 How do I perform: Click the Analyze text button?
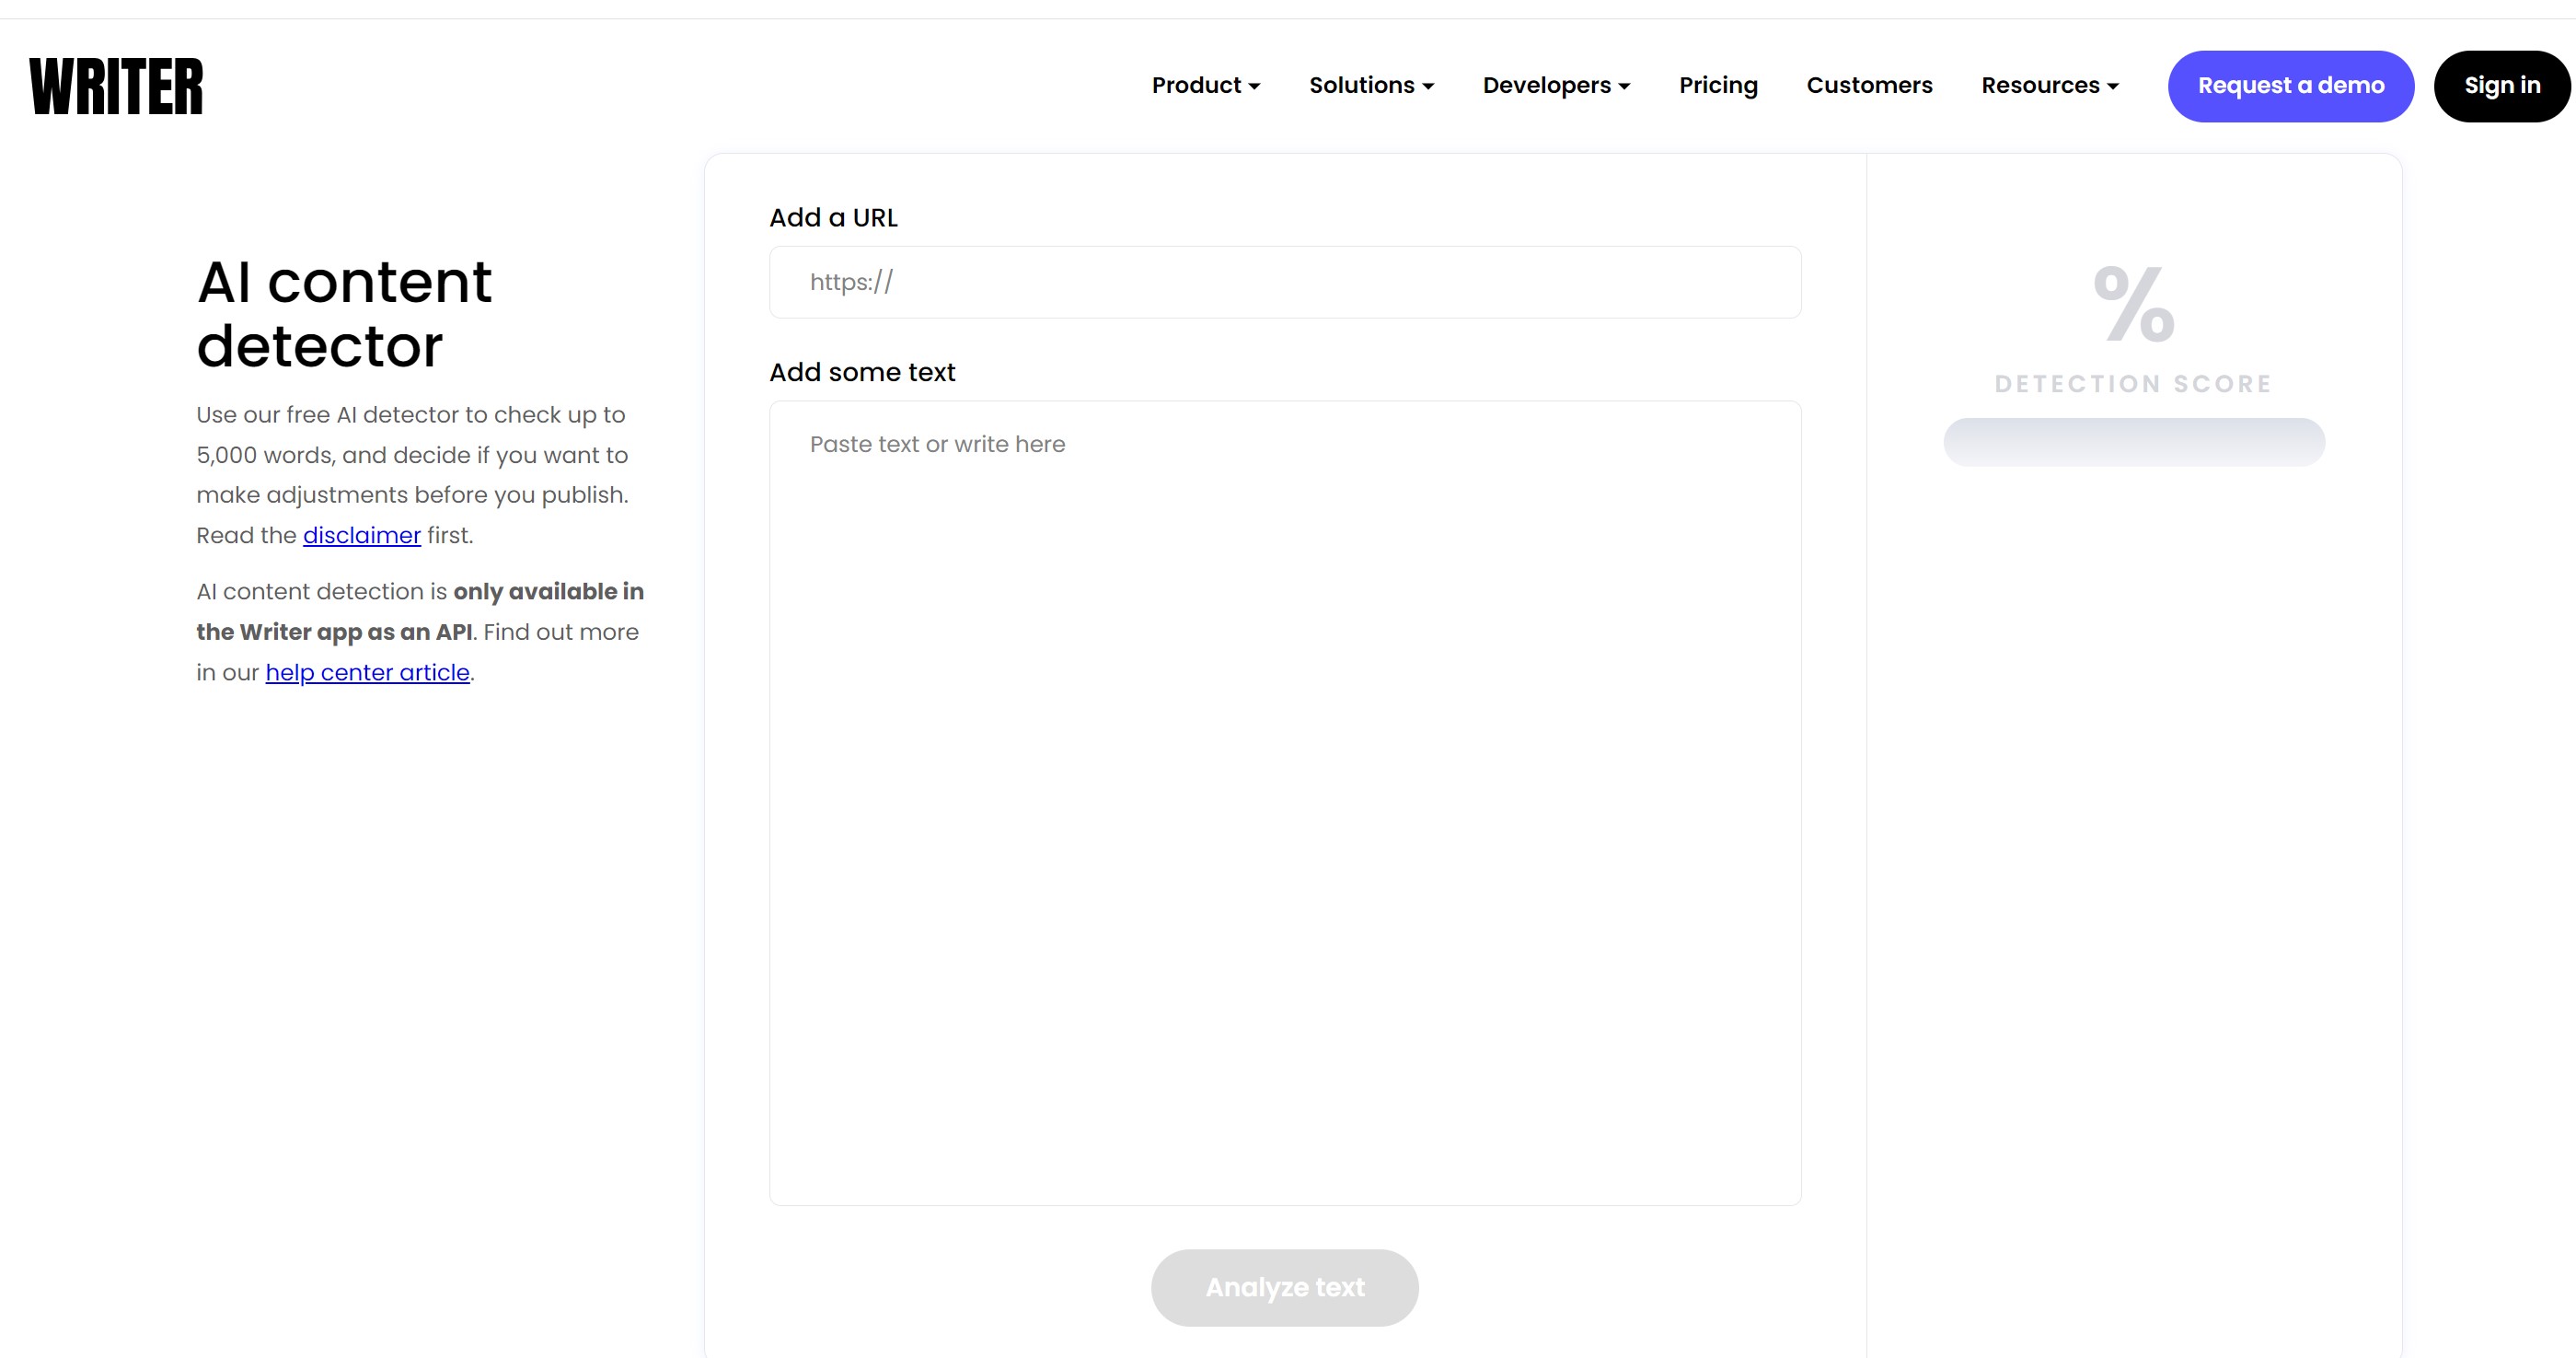(x=1284, y=1288)
